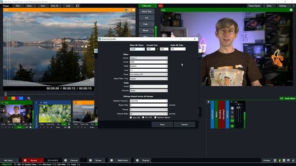Open PlayList settings gear icon

tap(137, 160)
